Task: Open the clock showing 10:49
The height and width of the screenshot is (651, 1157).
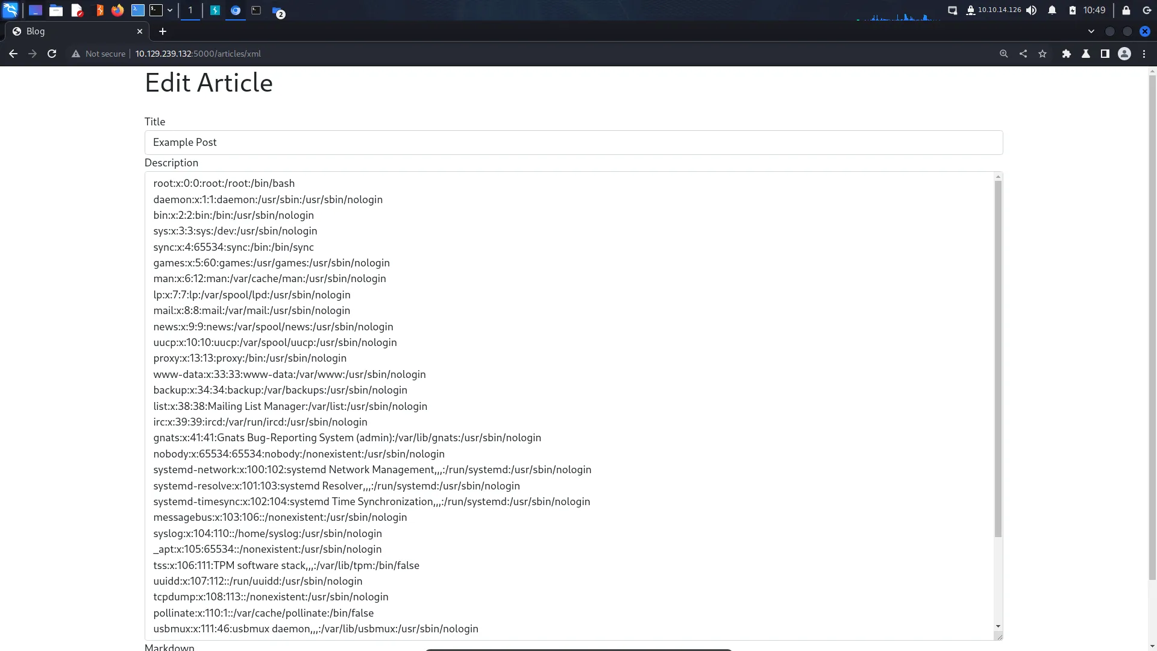Action: click(x=1094, y=10)
